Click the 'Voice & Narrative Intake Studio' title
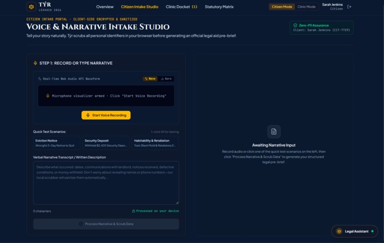The width and height of the screenshot is (384, 243). point(98,27)
